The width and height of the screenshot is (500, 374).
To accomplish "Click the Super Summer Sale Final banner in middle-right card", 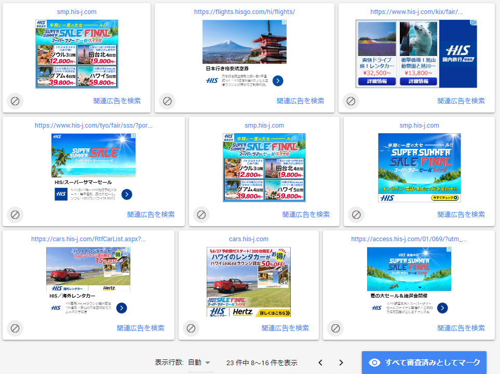I will coord(420,168).
